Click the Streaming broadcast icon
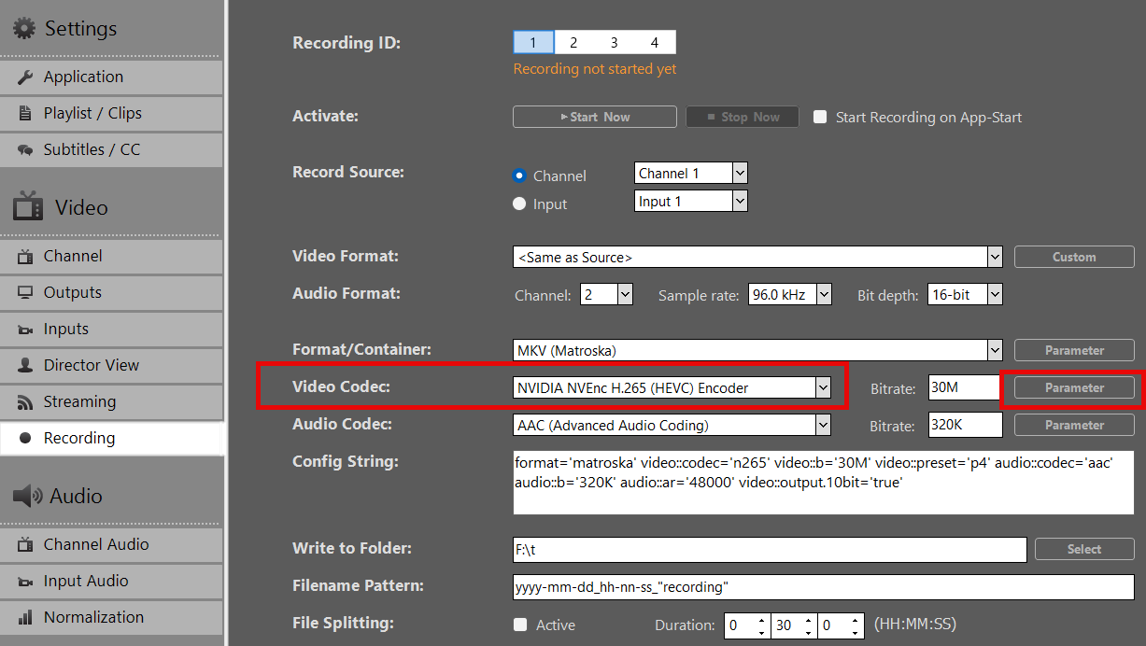 (x=25, y=402)
